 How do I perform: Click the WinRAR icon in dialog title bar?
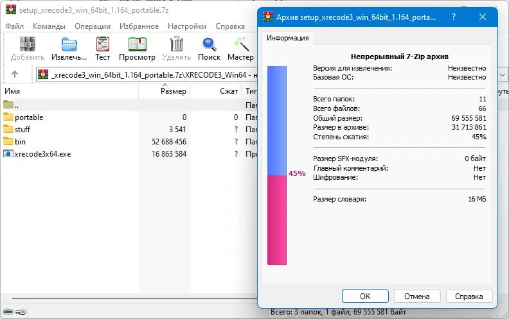(268, 17)
